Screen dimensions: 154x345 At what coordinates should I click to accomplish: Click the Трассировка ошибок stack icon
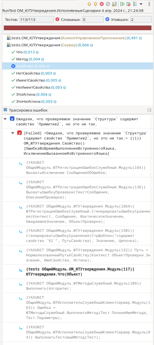click(x=5, y=110)
